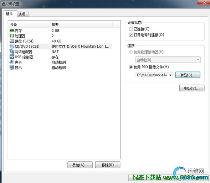The height and width of the screenshot is (183, 210).
Task: Click the 处理器 processor icon
Action: [12, 36]
